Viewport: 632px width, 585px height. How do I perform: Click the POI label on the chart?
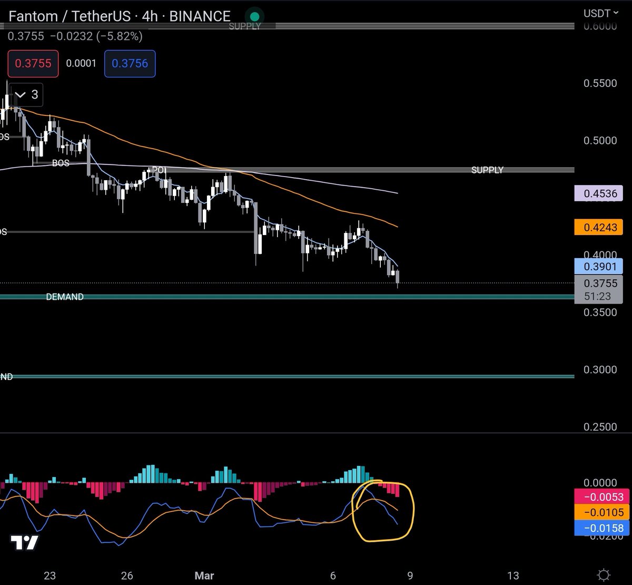[159, 170]
